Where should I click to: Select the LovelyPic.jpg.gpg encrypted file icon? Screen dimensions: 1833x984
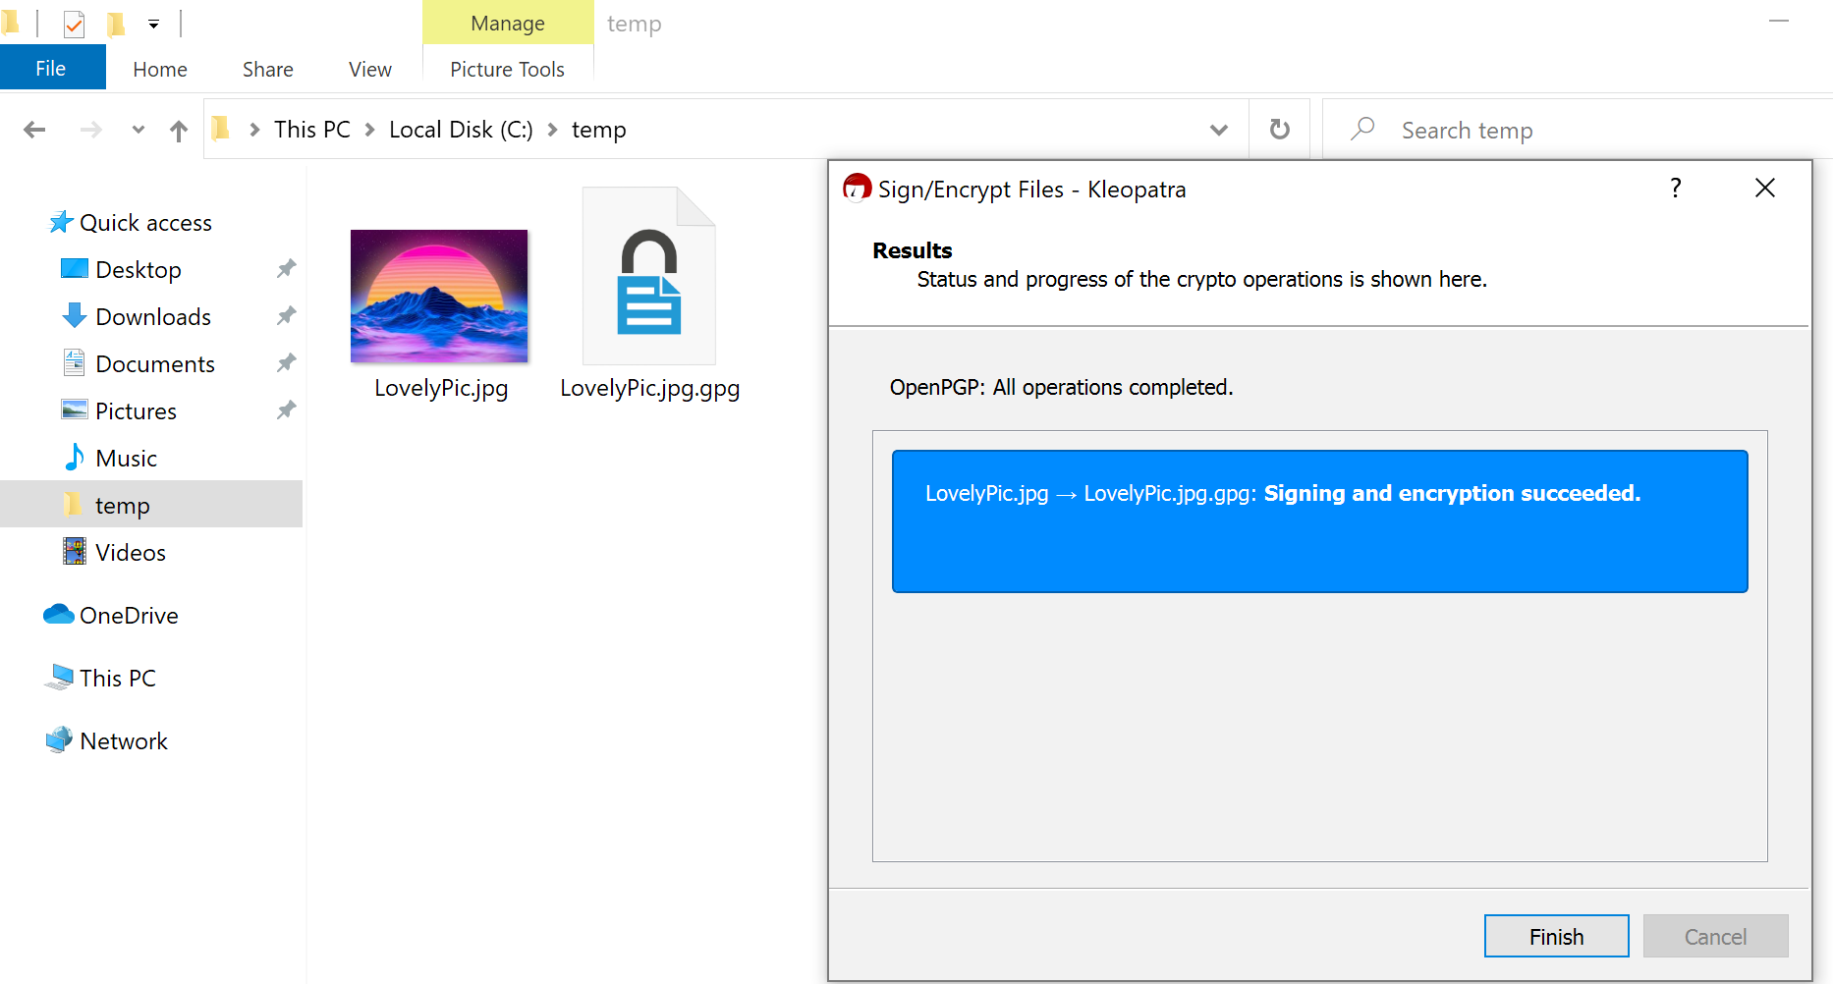649,277
